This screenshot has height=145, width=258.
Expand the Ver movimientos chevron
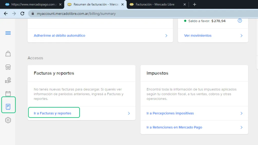[x=241, y=35]
